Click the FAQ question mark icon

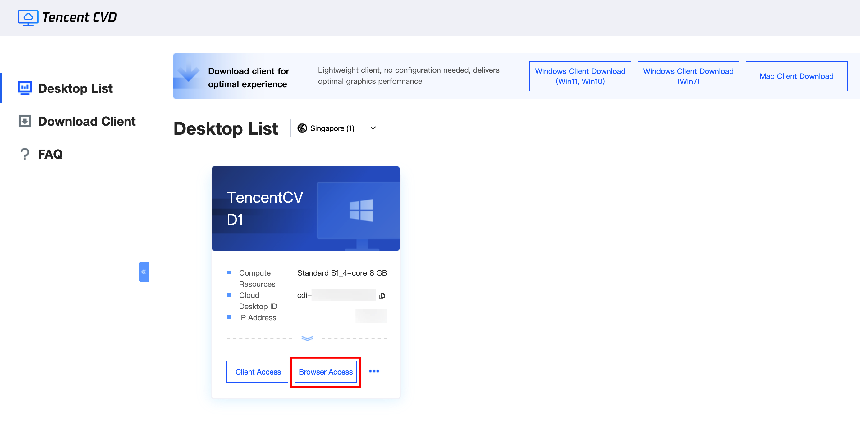point(25,154)
